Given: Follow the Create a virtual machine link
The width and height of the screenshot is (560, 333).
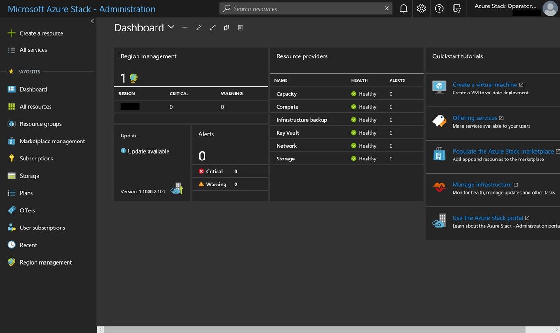Looking at the screenshot, I should [485, 85].
